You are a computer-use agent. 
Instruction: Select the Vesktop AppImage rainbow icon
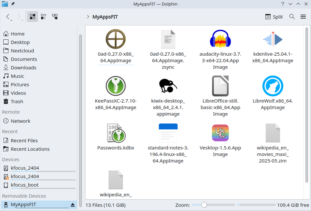(x=220, y=133)
